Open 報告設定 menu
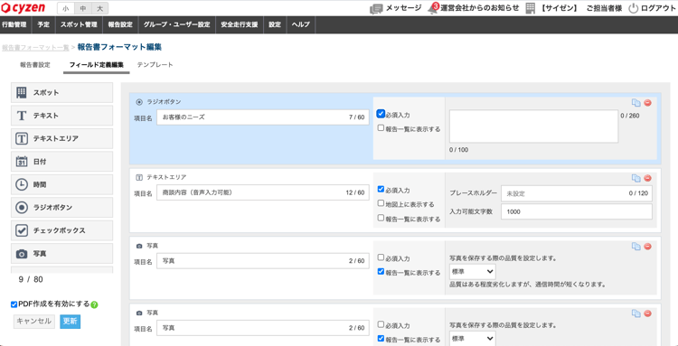This screenshot has width=678, height=346. click(120, 24)
